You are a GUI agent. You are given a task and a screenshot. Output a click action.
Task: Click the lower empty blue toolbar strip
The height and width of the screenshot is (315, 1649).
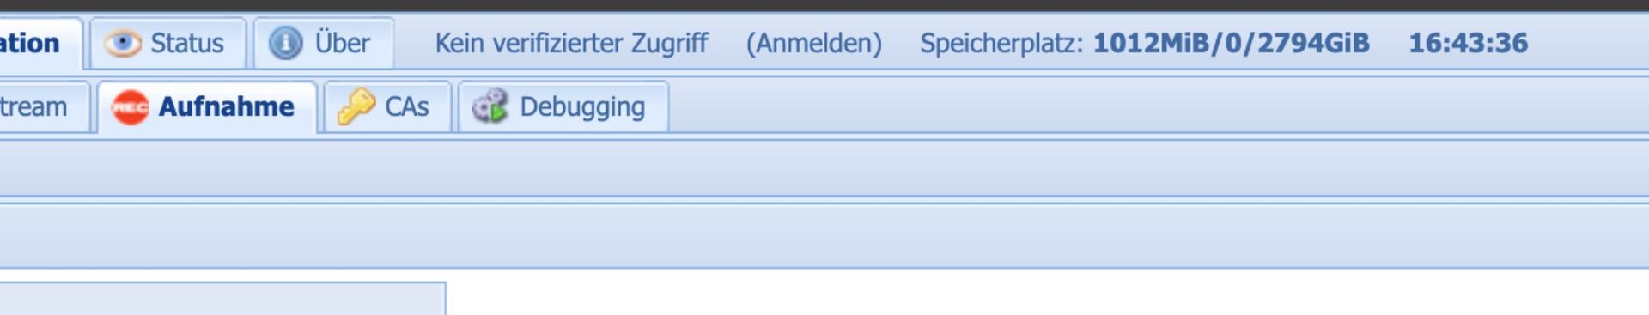coord(824,235)
